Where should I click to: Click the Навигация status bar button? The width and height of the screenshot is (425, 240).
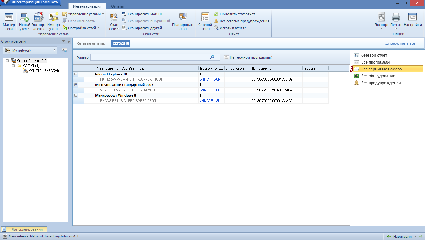[402, 236]
